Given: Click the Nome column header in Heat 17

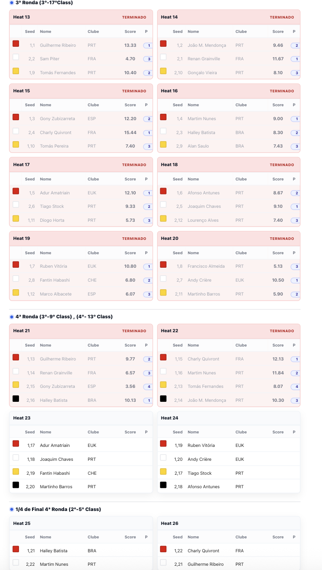Looking at the screenshot, I should (46, 179).
